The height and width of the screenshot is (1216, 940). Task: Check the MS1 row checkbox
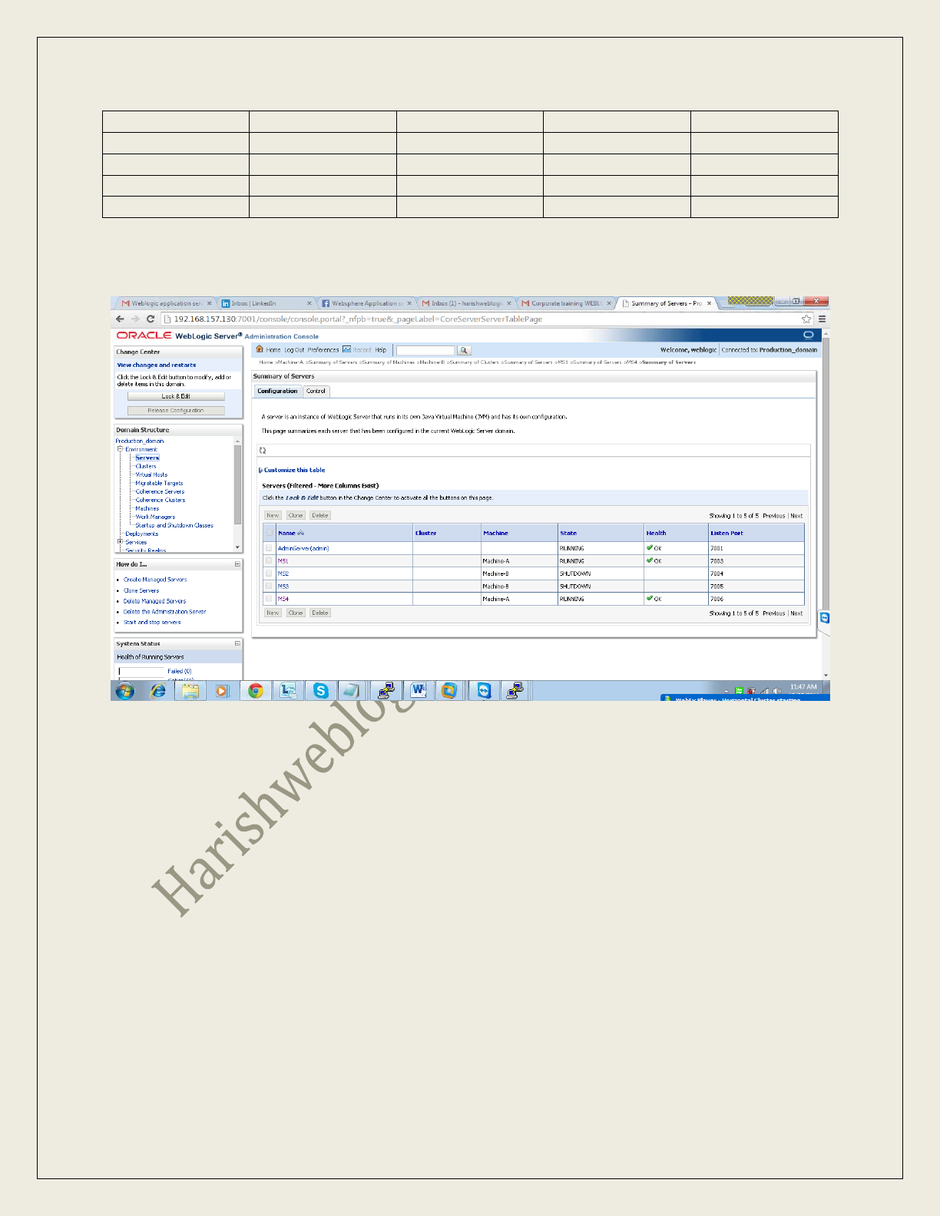coord(269,561)
